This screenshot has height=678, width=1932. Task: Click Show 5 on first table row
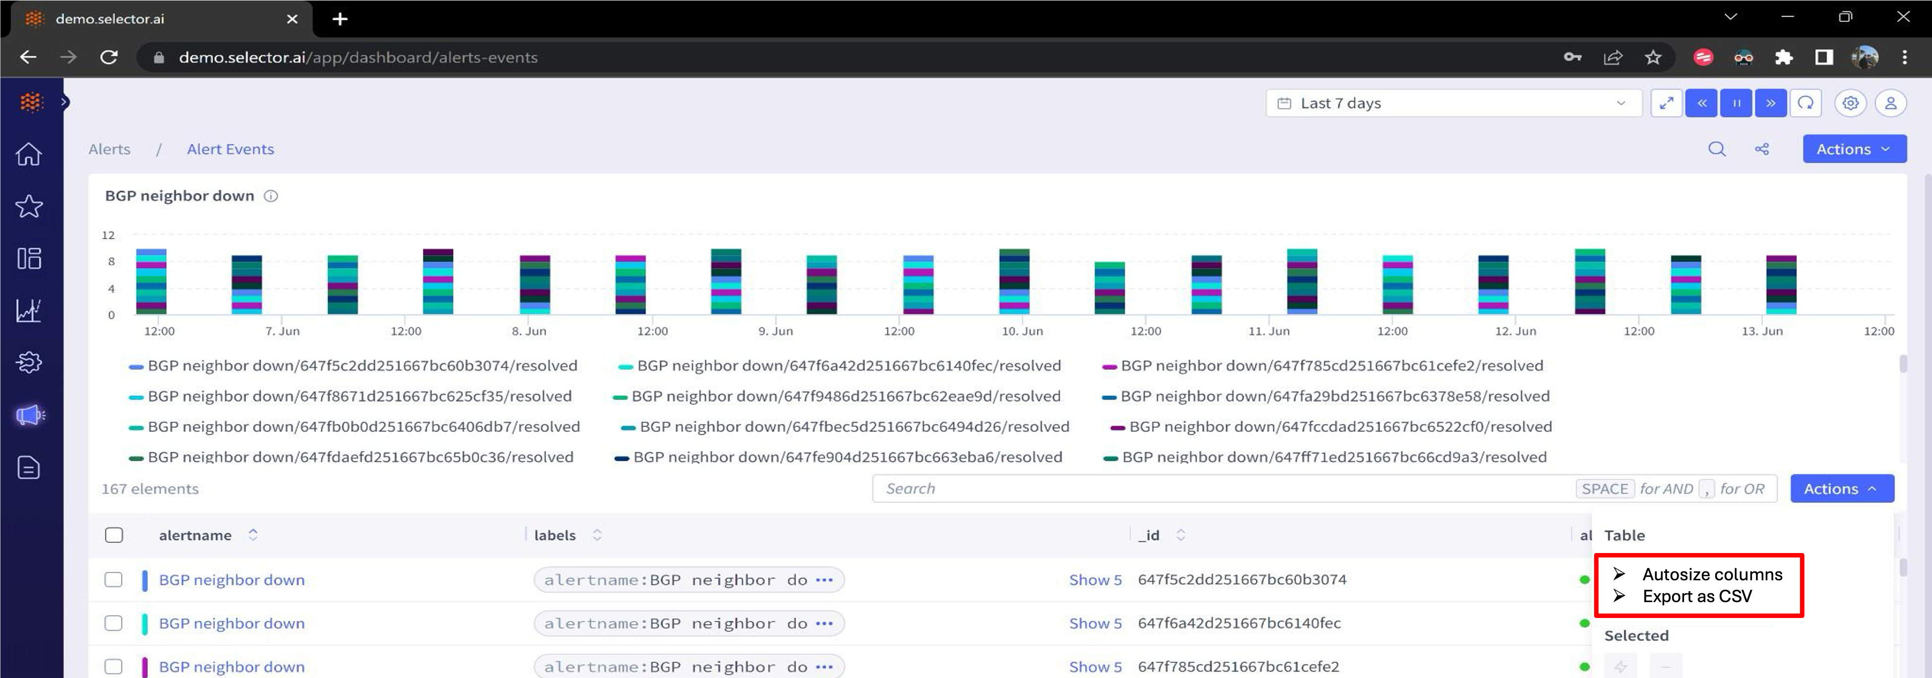pos(1095,580)
